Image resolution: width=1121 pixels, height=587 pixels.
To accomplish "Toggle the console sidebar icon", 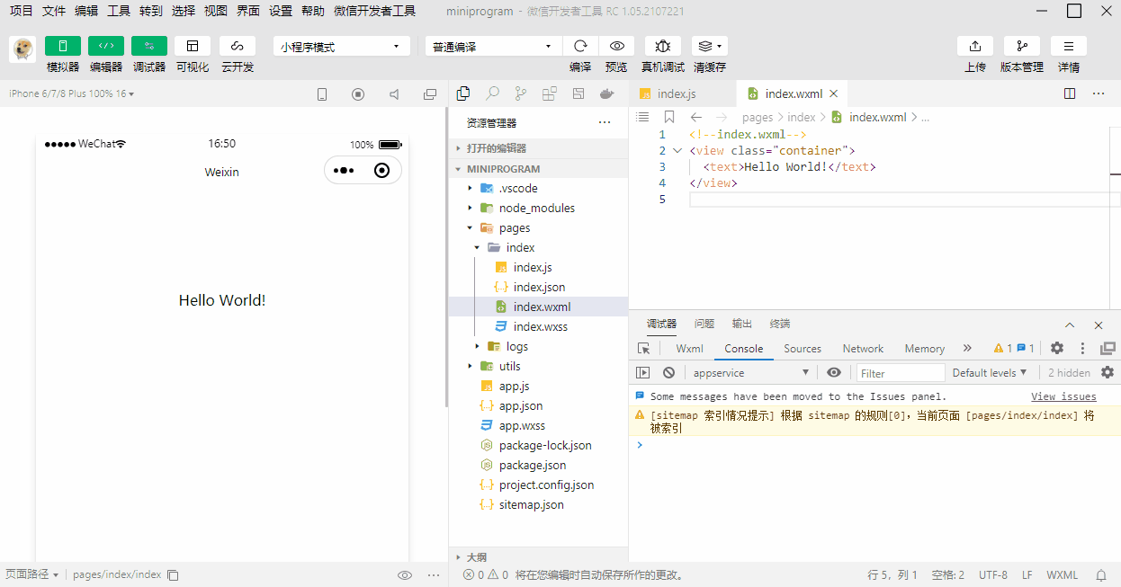I will (642, 372).
